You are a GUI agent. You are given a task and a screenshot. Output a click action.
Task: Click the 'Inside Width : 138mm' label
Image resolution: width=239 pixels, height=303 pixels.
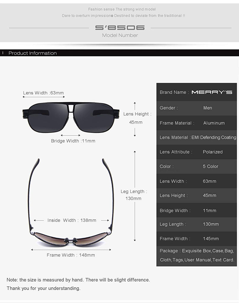[x=72, y=220]
